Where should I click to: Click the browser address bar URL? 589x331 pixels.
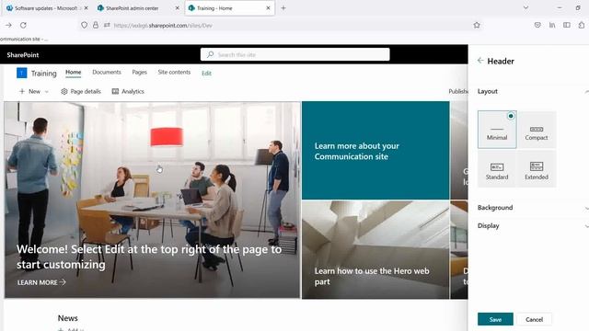163,26
